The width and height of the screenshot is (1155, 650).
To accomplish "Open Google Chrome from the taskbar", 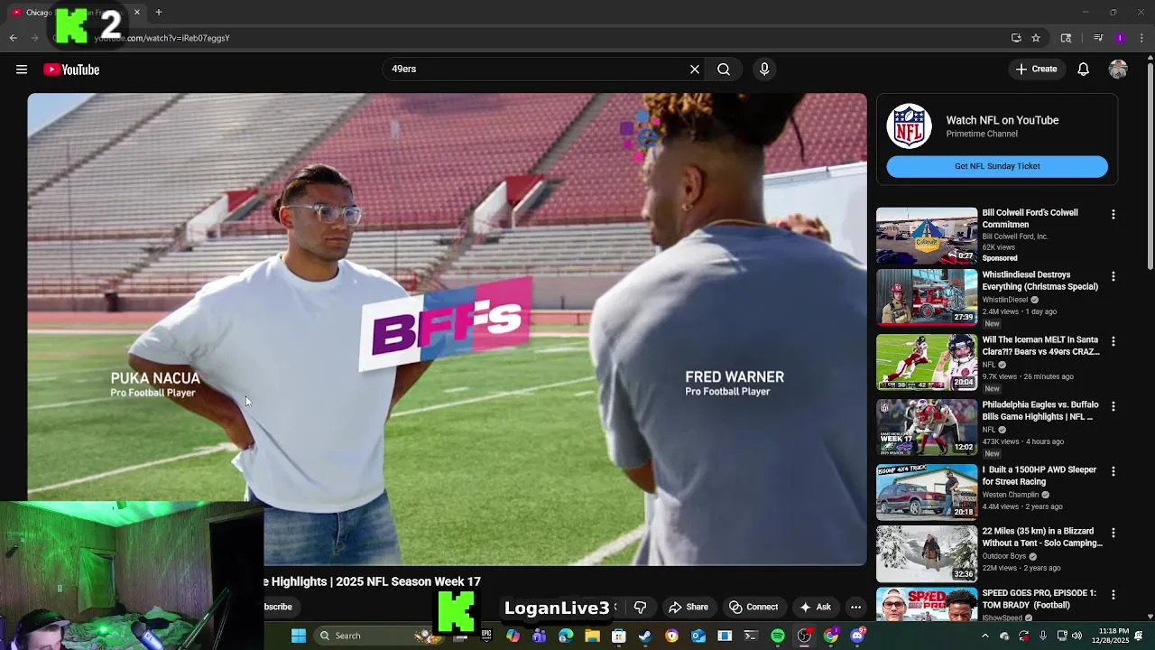I will (x=831, y=636).
